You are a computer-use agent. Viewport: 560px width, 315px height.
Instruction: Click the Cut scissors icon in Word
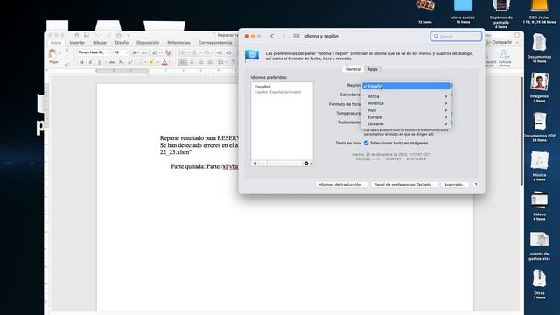(66, 51)
